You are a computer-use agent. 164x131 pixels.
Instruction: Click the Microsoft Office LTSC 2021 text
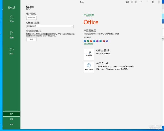101,34
